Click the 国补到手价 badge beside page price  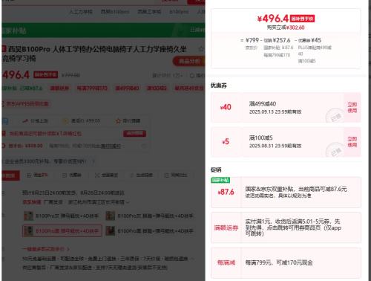tap(46, 75)
